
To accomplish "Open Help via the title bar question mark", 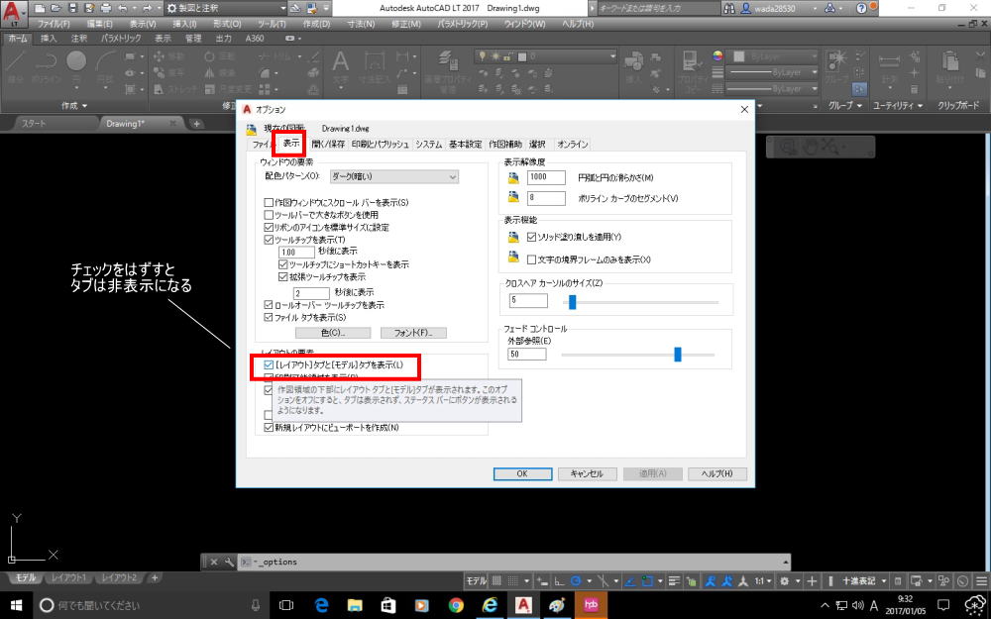I will pyautogui.click(x=861, y=8).
